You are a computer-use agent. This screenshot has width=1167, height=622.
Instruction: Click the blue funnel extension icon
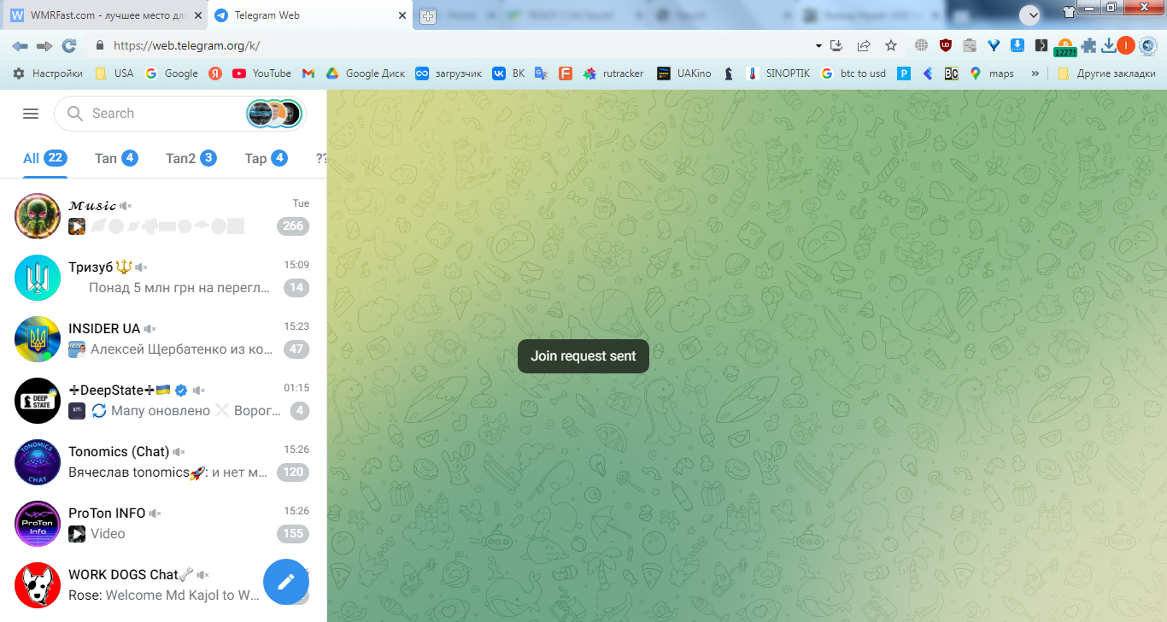994,45
